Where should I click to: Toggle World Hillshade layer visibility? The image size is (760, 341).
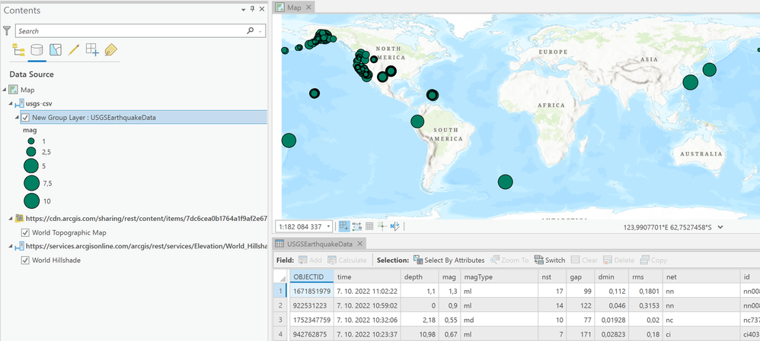(x=26, y=260)
